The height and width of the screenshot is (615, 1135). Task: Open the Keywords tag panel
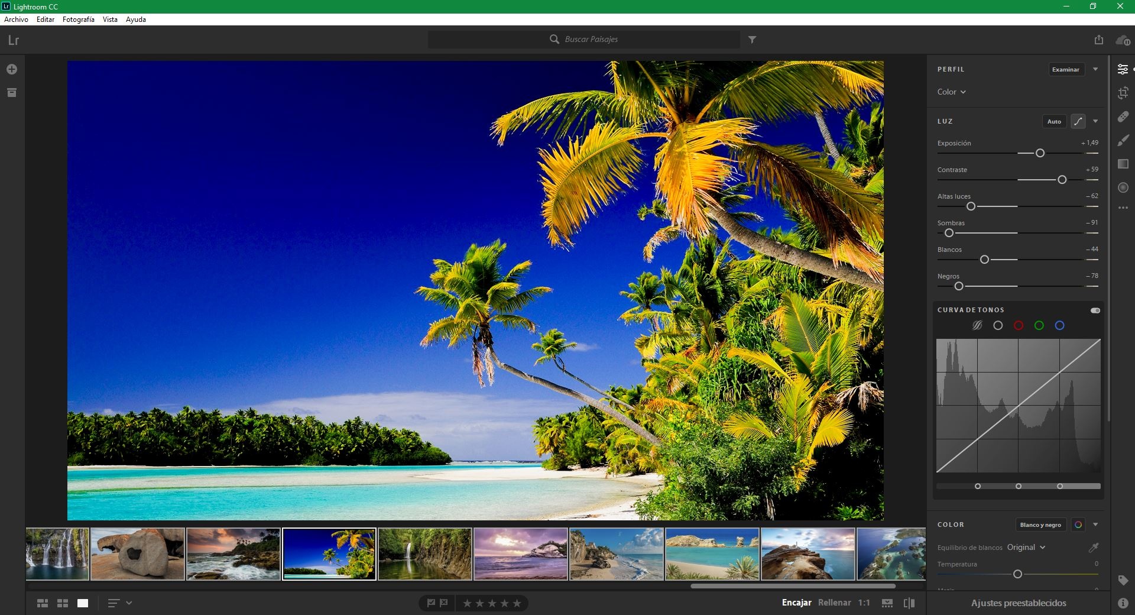pyautogui.click(x=1123, y=580)
